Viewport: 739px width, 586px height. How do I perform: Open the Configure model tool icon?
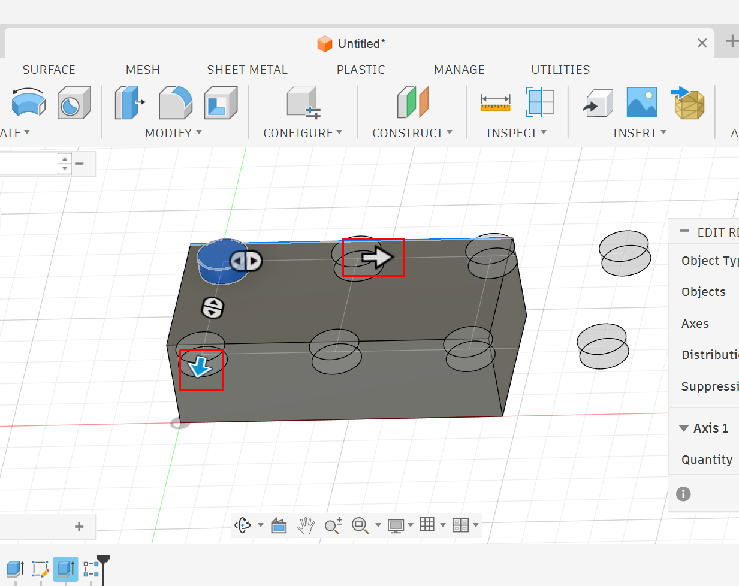(303, 102)
